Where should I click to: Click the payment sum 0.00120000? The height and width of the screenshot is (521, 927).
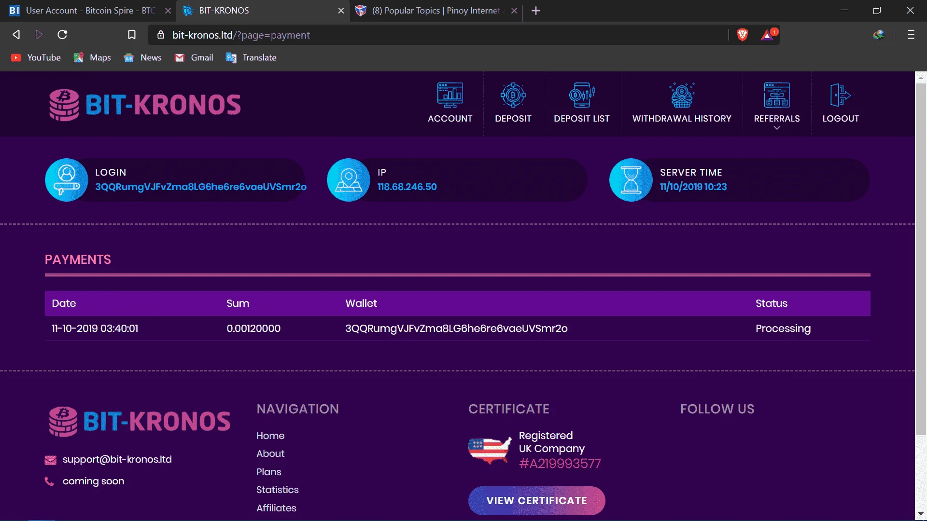point(253,329)
